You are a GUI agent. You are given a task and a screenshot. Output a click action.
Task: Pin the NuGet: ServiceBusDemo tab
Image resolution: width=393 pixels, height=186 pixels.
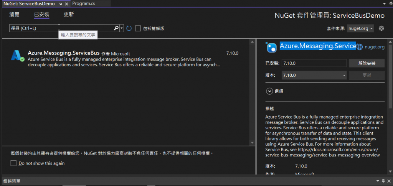tap(60, 4)
